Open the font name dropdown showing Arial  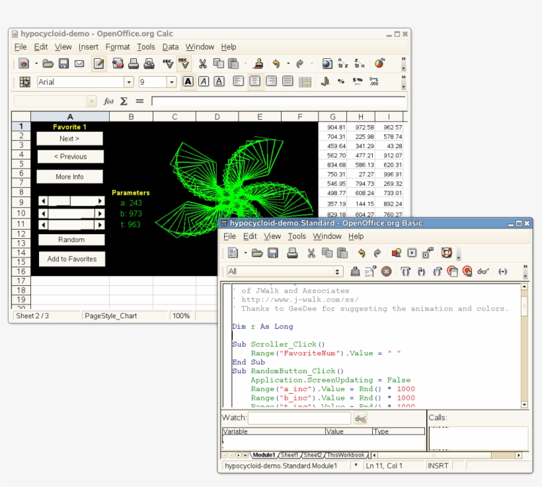[x=130, y=81]
